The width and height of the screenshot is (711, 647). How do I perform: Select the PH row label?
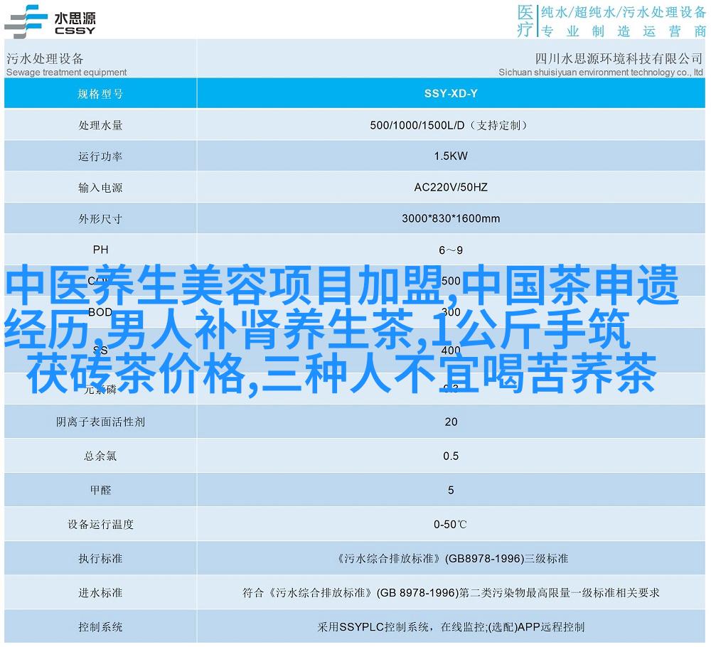pyautogui.click(x=100, y=250)
